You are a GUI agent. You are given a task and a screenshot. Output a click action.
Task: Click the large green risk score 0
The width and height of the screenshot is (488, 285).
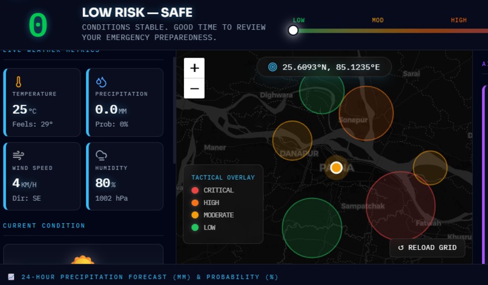[x=38, y=25]
